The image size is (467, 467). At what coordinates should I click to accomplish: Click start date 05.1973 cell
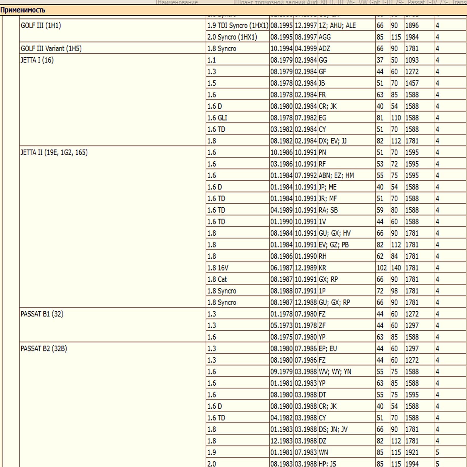pyautogui.click(x=281, y=325)
